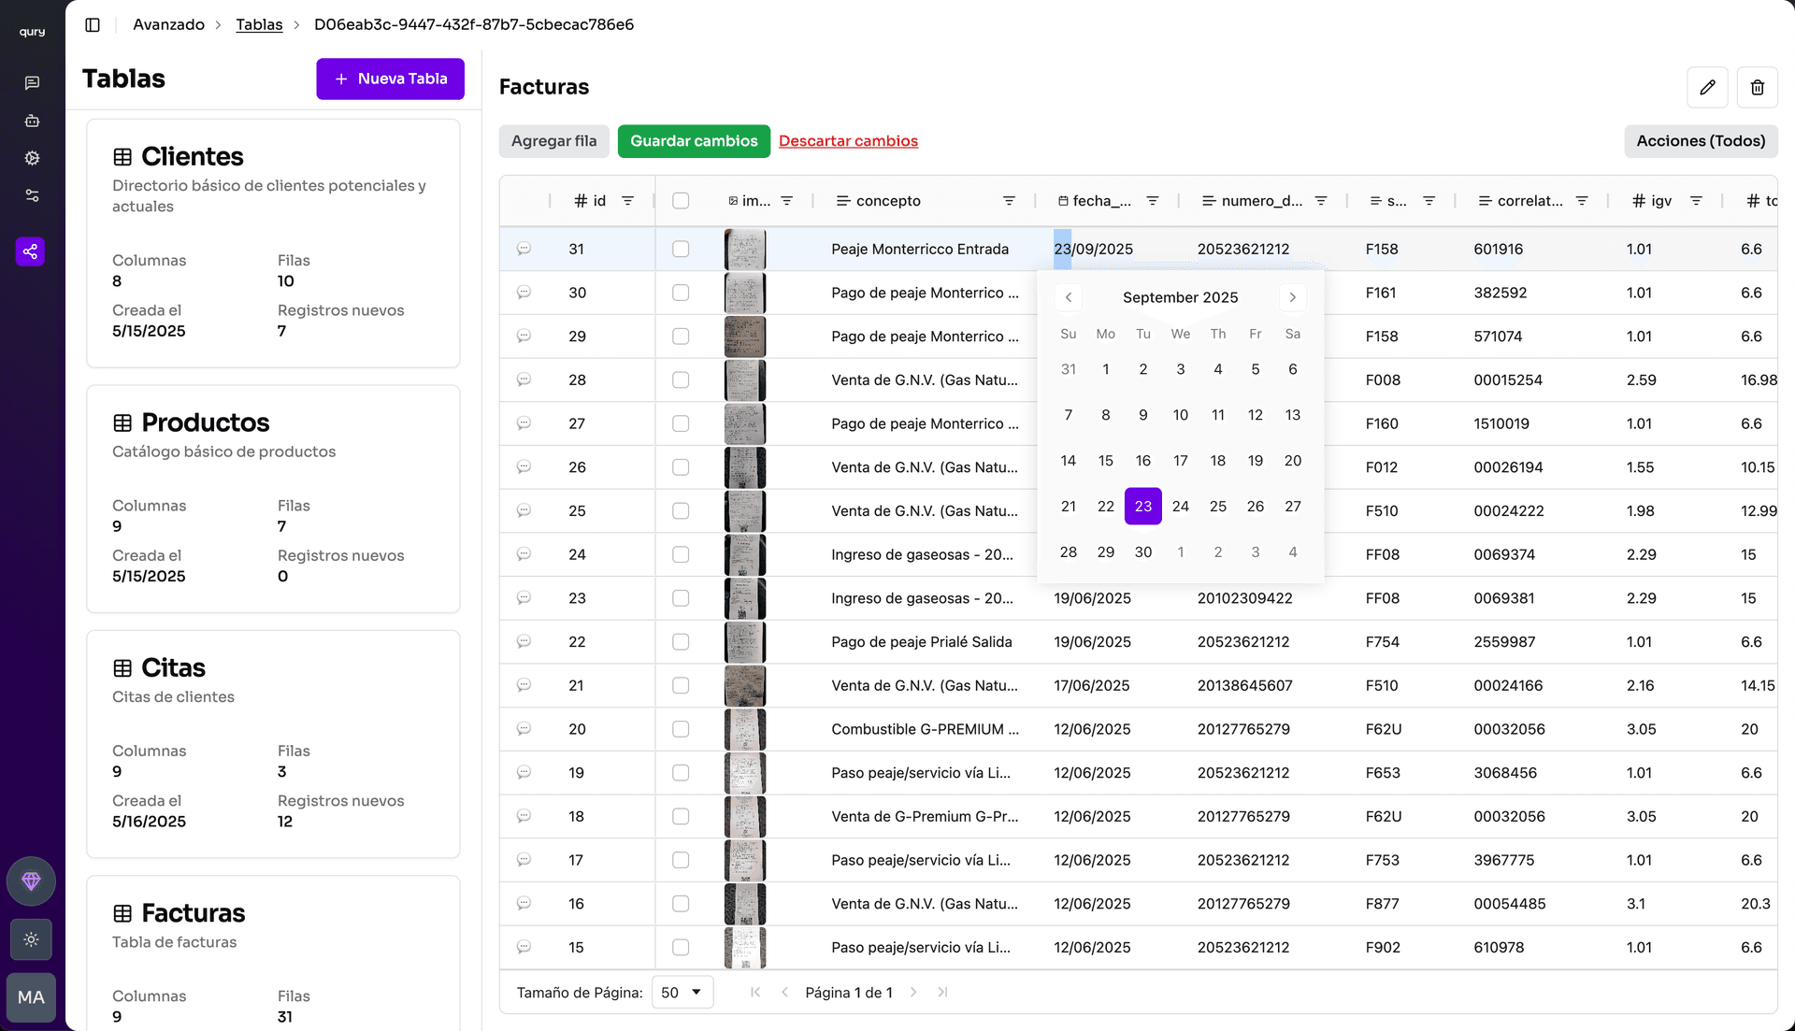
Task: Click concepto cell Pago de peaje Prialé Salida
Action: [921, 642]
